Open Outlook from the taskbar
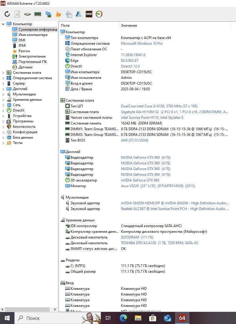 point(167,318)
